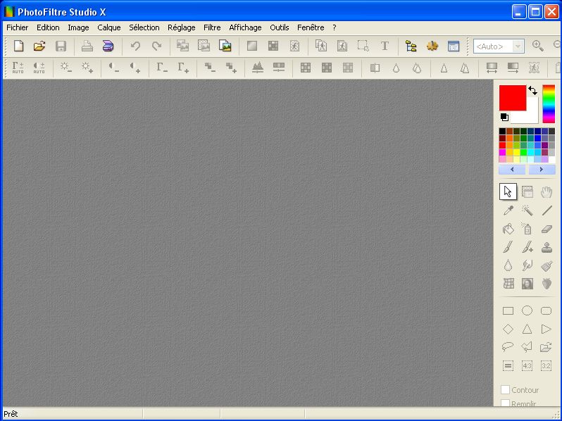Select the clone stamp tool
Image resolution: width=562 pixels, height=421 pixels.
547,247
